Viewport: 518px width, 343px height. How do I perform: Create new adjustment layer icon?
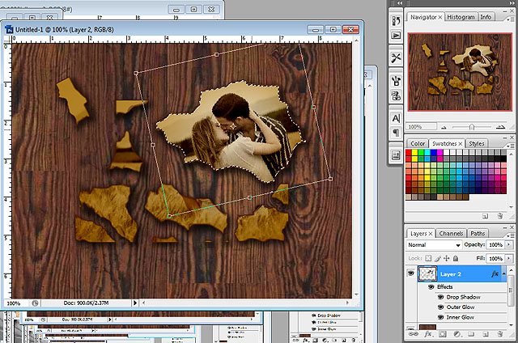456,335
